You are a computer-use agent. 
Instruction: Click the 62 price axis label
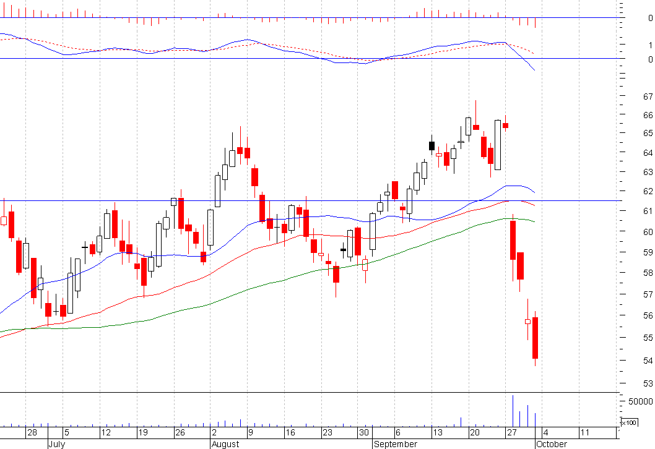(648, 192)
